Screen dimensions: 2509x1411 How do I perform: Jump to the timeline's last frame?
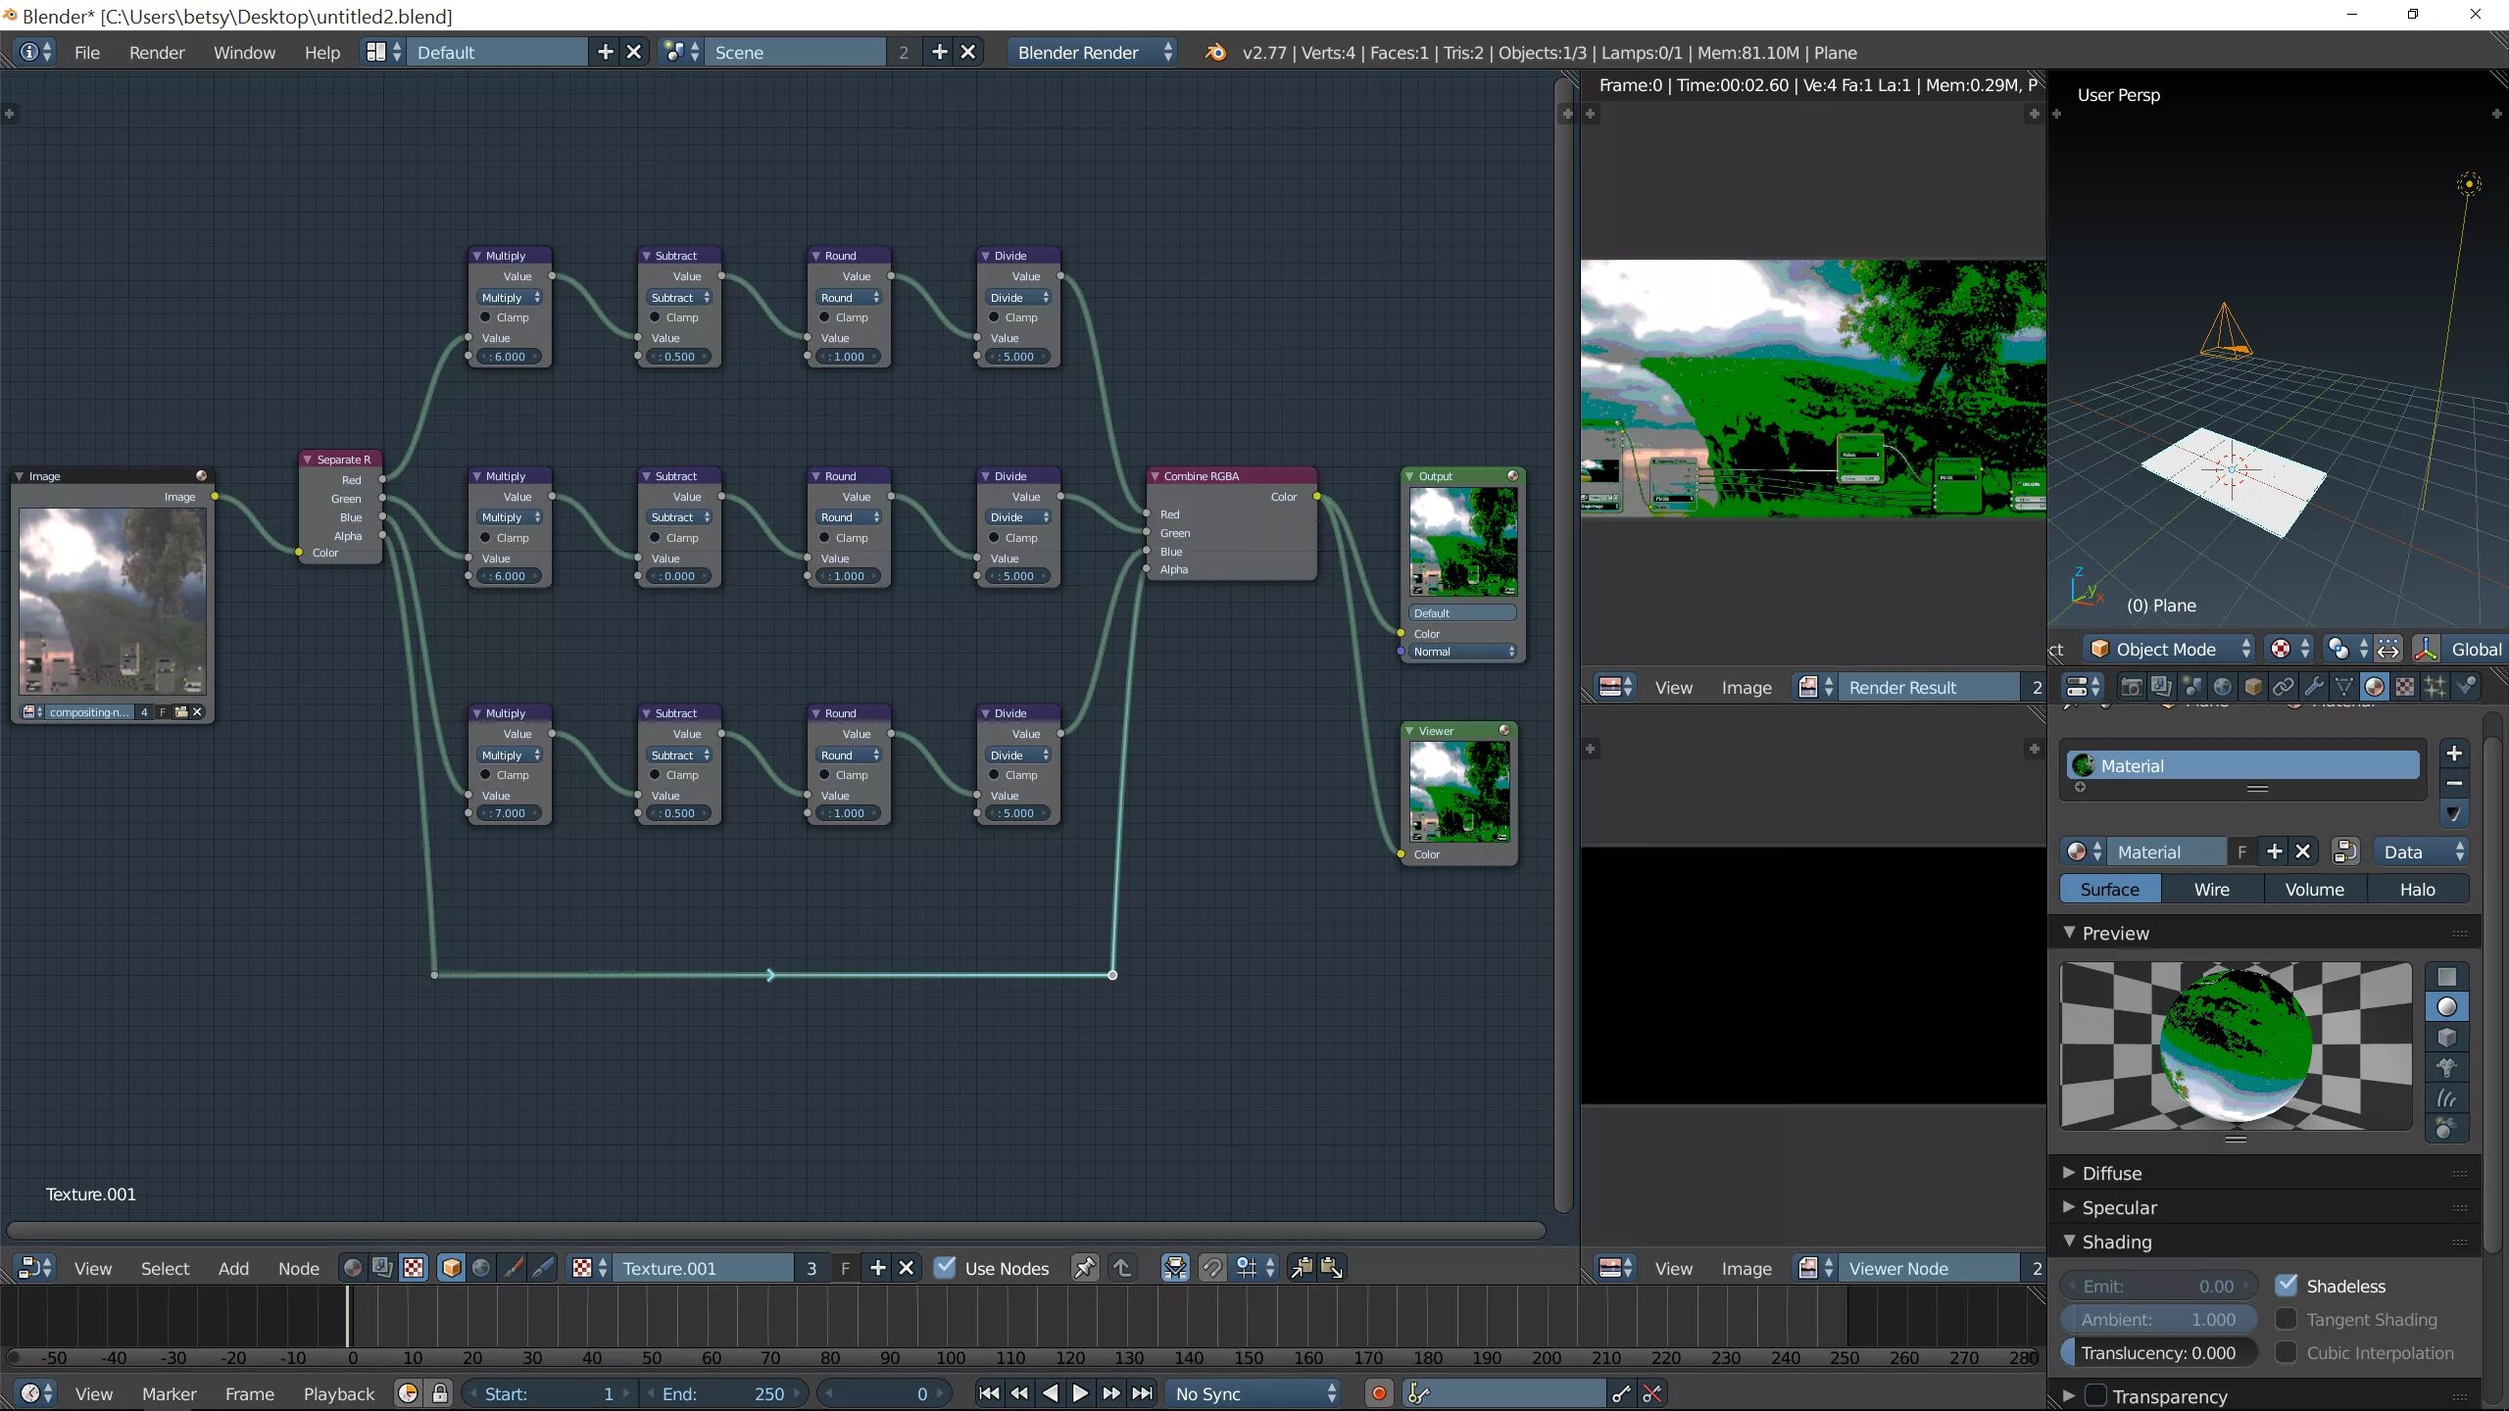(x=1143, y=1393)
